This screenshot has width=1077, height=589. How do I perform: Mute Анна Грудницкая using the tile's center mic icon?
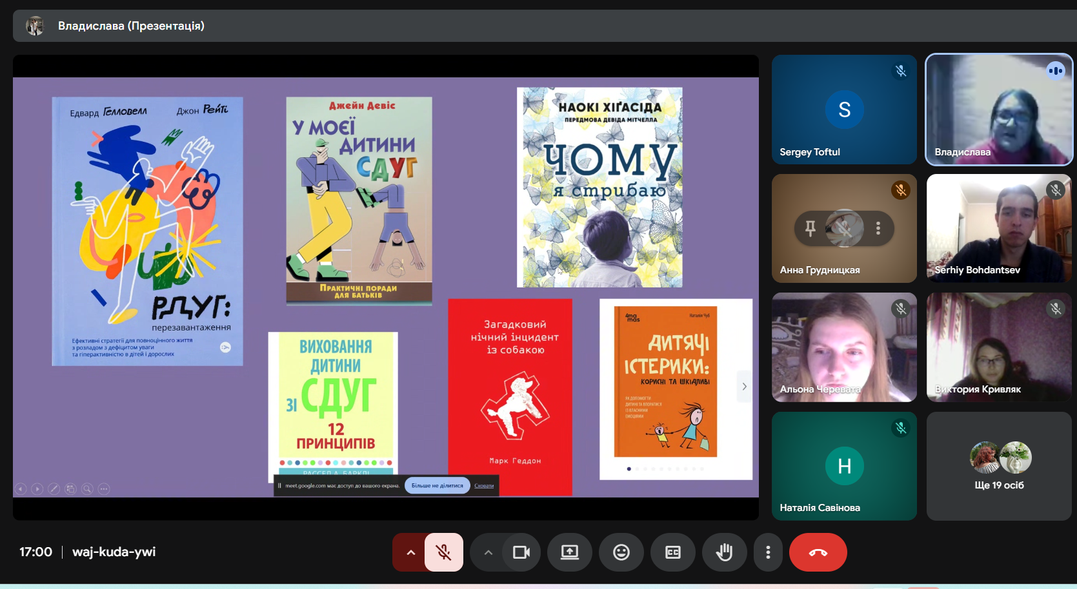[x=844, y=228]
